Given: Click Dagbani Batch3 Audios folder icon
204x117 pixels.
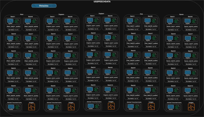Looking at the screenshot, I should tap(90, 54).
